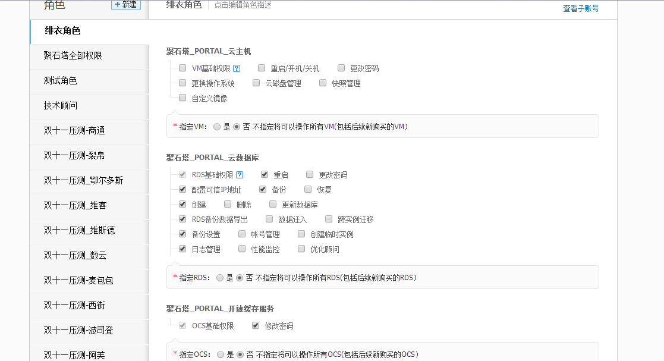
Task: Check 帐号管理 checkbox
Action: (x=242, y=234)
